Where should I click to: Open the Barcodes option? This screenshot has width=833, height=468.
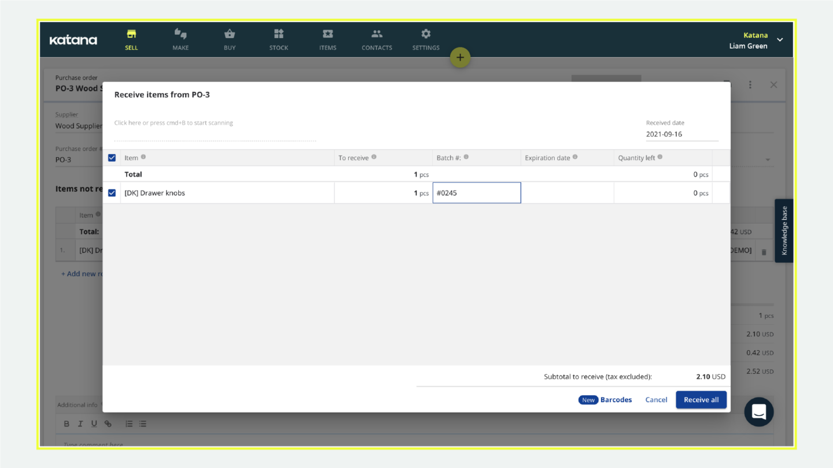pyautogui.click(x=615, y=400)
